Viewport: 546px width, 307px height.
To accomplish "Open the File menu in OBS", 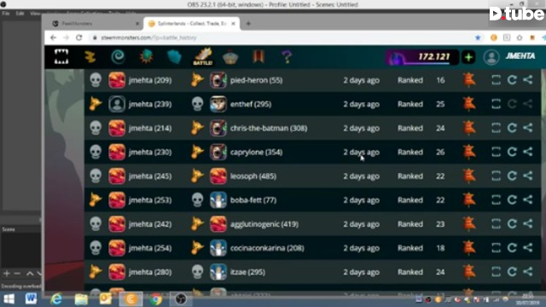I will click(6, 14).
